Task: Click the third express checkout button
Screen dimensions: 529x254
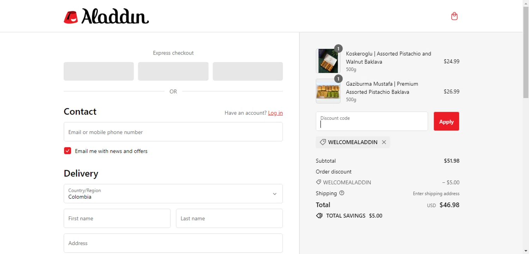Action: (248, 72)
